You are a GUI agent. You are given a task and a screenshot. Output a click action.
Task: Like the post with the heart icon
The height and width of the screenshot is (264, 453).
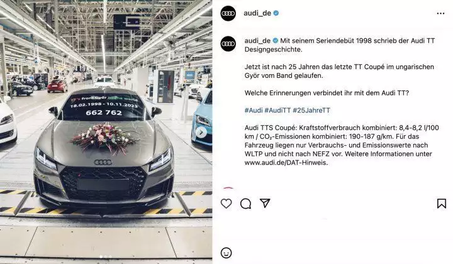(x=226, y=204)
